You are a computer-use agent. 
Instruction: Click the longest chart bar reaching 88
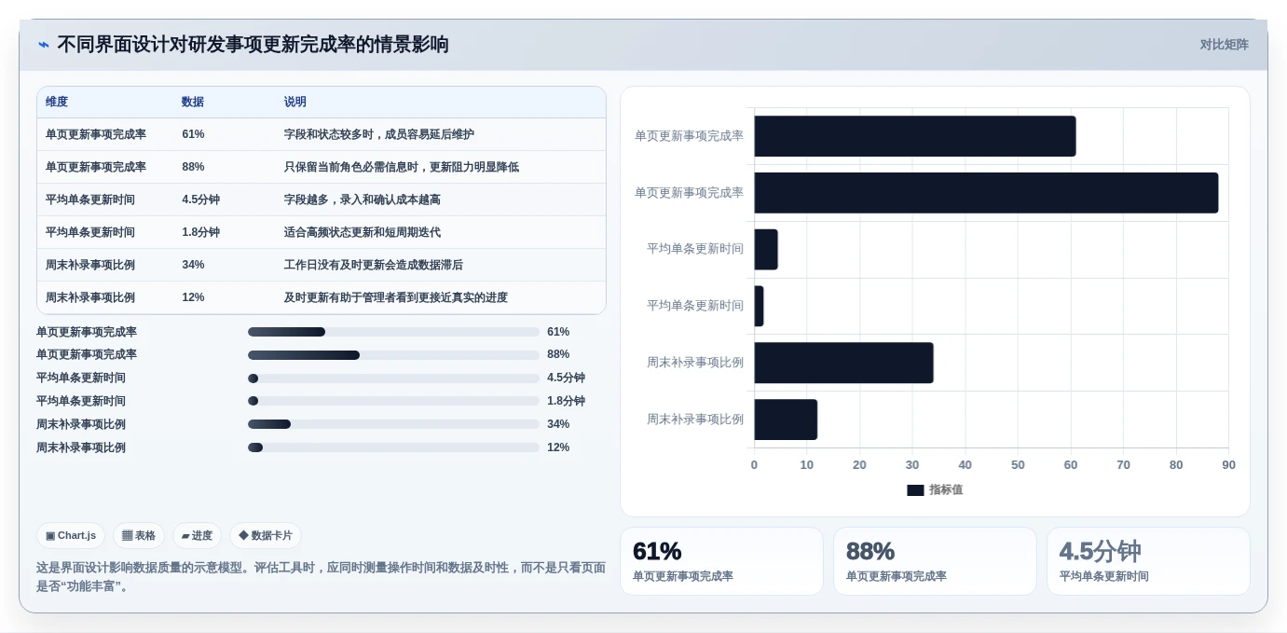pyautogui.click(x=986, y=193)
